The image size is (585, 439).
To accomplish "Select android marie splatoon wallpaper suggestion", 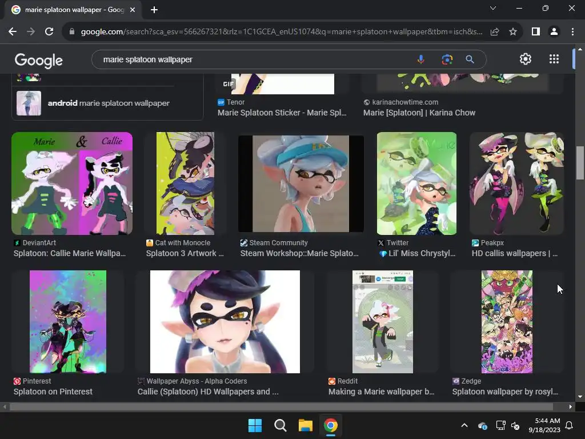I will click(x=108, y=103).
